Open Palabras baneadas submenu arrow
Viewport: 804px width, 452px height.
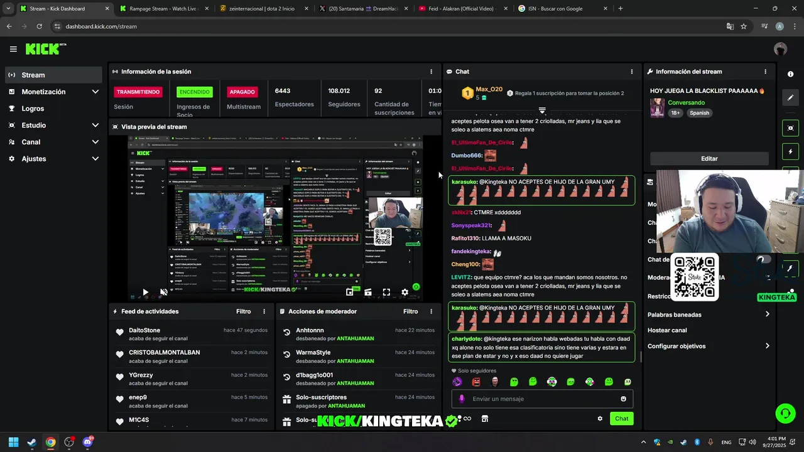[x=767, y=315]
